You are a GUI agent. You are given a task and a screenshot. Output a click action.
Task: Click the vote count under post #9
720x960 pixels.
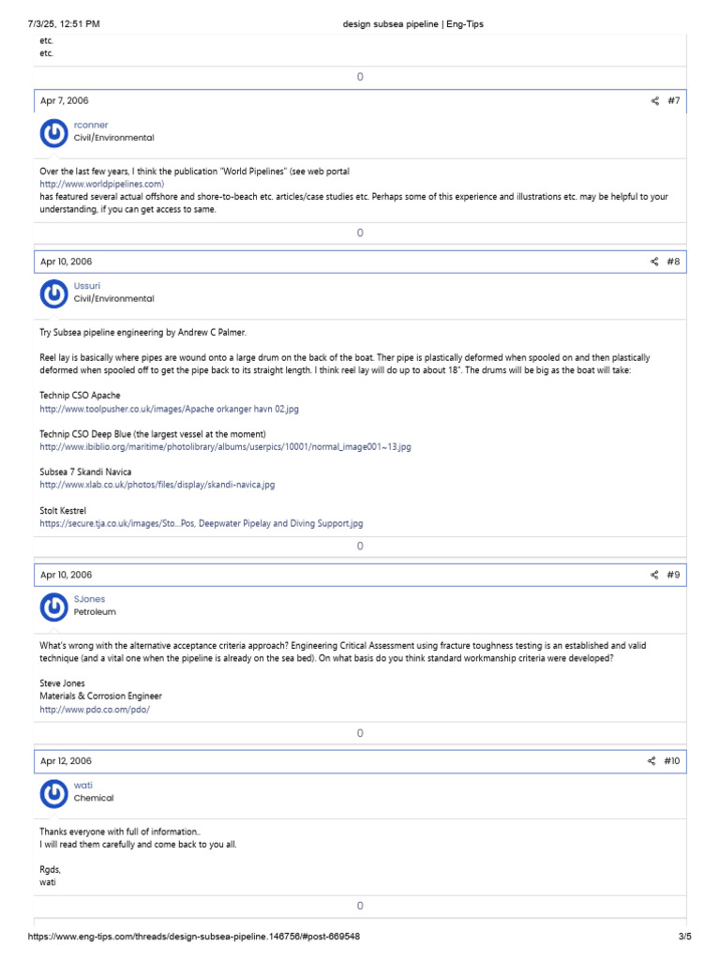point(360,732)
